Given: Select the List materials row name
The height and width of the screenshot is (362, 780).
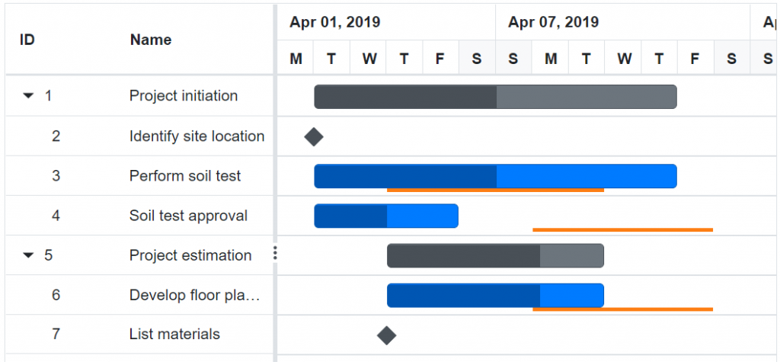Looking at the screenshot, I should coord(174,334).
